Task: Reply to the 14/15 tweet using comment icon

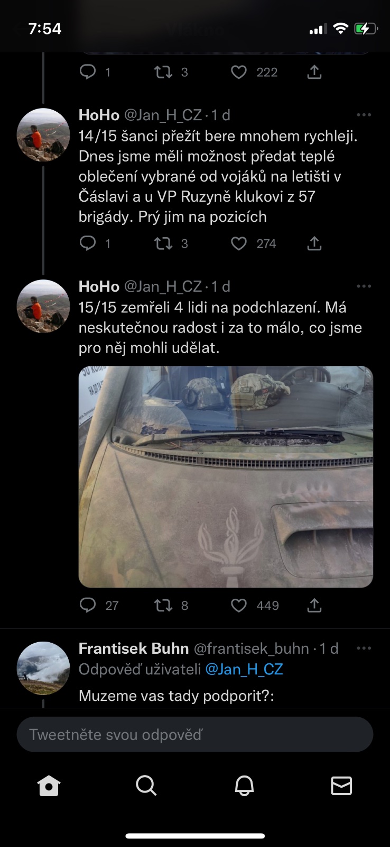Action: coord(88,244)
